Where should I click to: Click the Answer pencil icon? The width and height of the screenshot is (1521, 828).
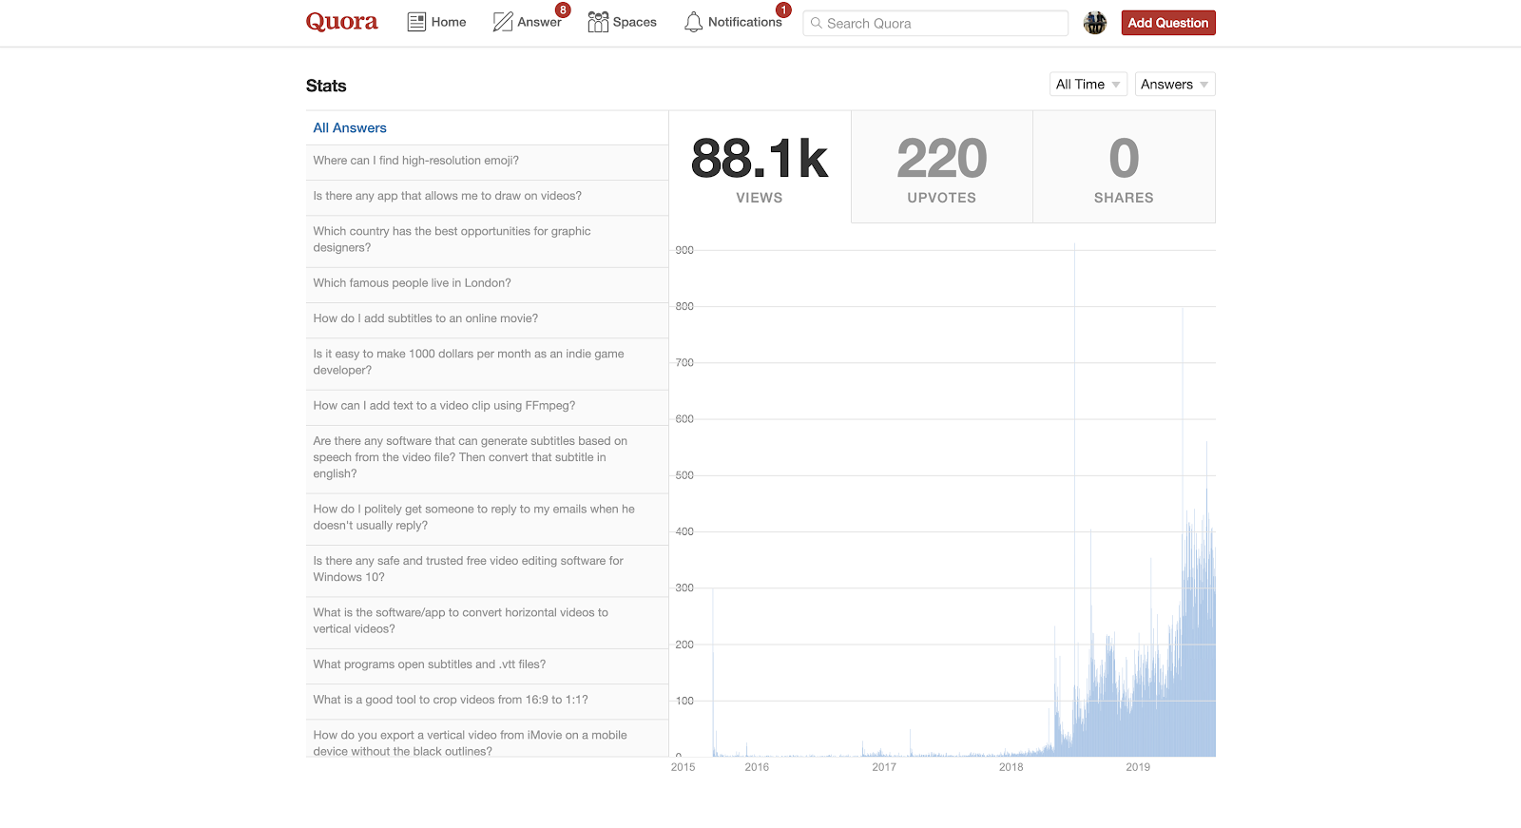[x=503, y=22]
